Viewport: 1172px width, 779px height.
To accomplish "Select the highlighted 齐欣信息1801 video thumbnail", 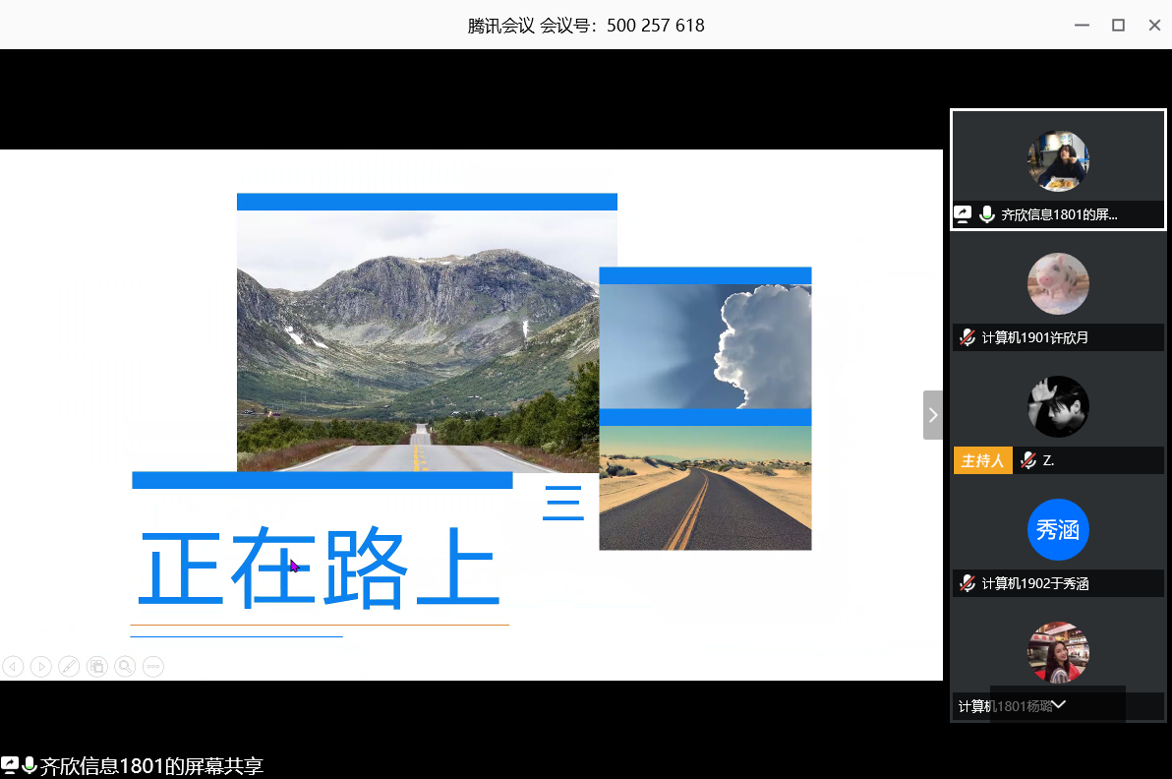I will click(1058, 160).
